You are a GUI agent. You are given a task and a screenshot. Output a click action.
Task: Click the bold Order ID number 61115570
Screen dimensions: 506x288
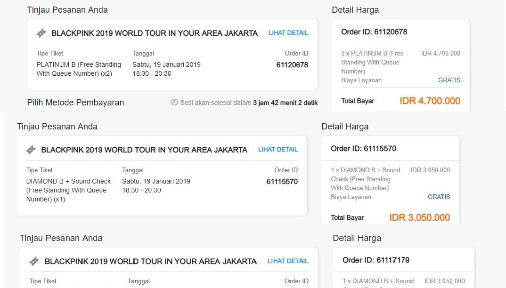coord(282,182)
